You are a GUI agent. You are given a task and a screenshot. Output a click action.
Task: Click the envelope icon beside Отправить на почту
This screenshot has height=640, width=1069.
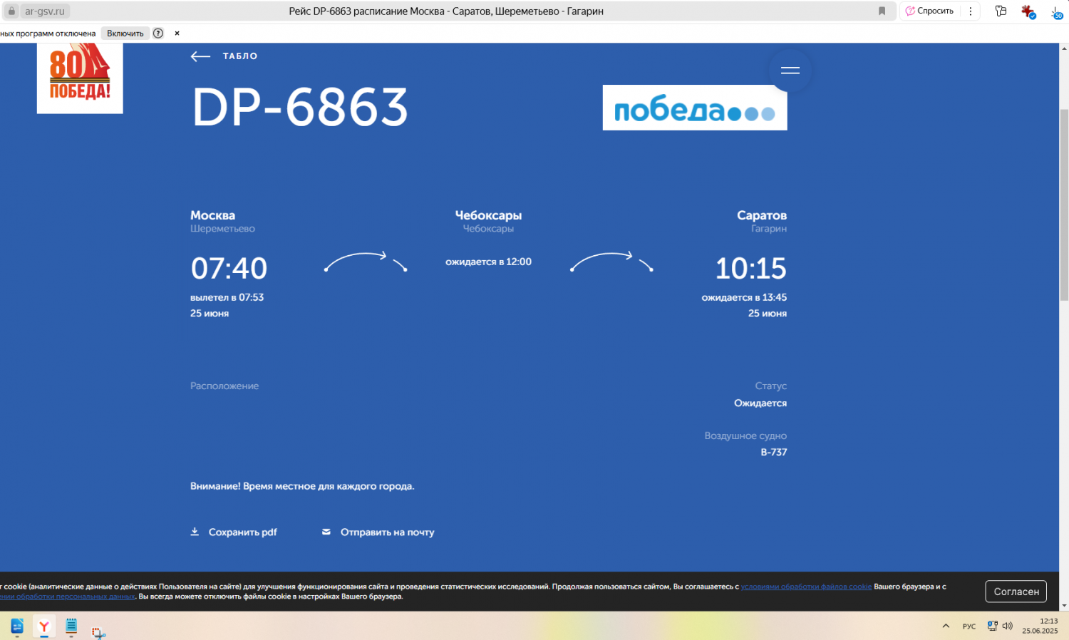click(x=326, y=532)
